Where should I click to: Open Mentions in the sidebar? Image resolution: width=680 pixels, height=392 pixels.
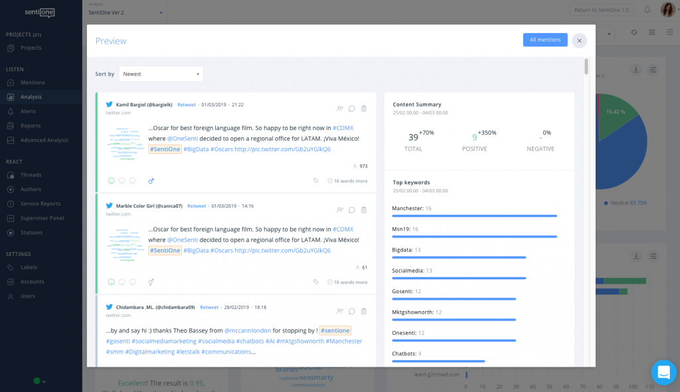click(33, 83)
